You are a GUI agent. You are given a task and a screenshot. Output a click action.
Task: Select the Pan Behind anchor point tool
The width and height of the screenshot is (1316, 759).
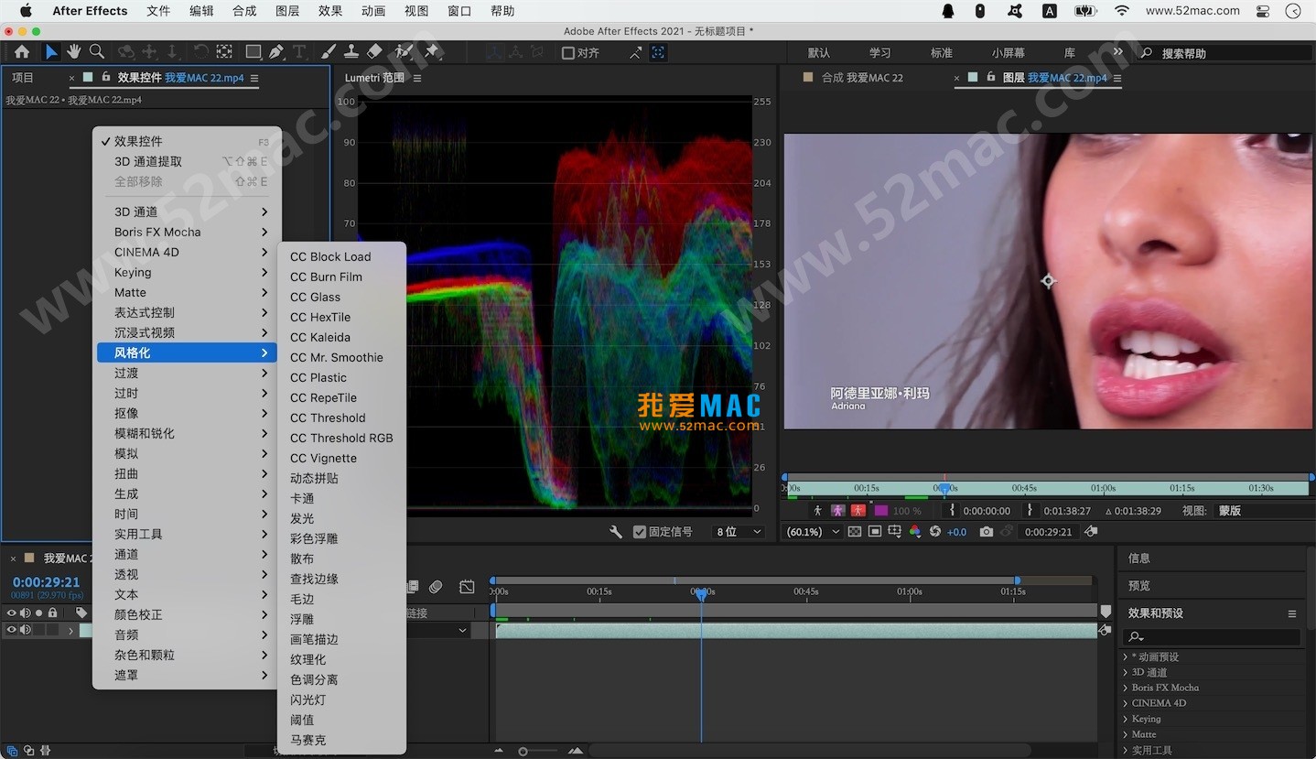(x=224, y=52)
